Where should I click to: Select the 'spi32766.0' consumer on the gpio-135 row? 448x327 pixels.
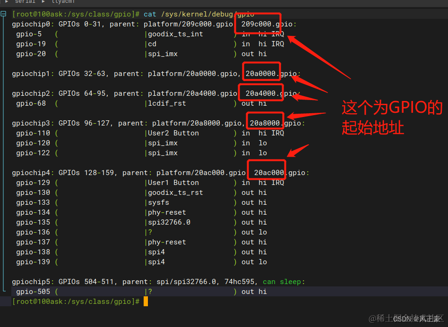[x=169, y=222]
